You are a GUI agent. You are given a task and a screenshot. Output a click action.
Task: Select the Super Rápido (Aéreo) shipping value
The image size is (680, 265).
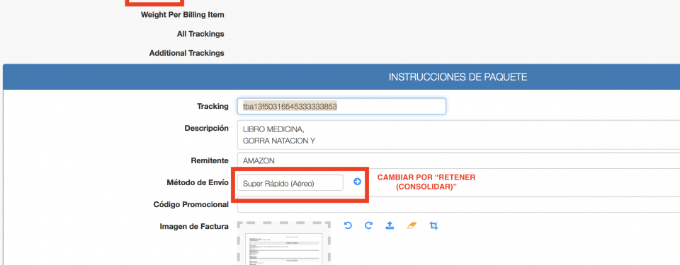(x=278, y=183)
